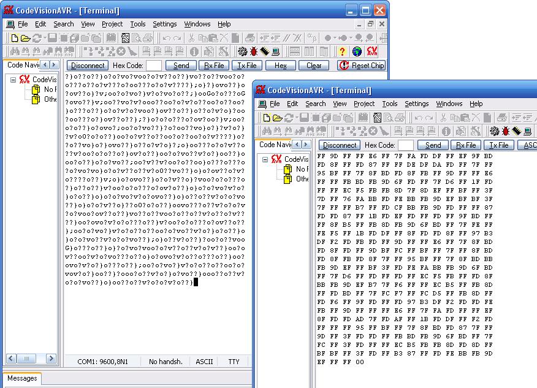Open the debugger via the red bug icon in left window

pos(253,51)
